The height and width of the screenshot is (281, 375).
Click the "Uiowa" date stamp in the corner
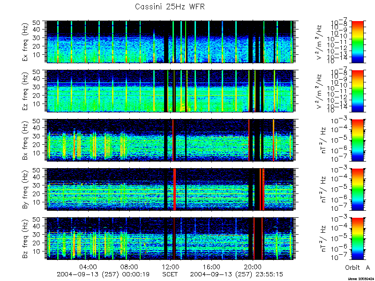pyautogui.click(x=360, y=279)
